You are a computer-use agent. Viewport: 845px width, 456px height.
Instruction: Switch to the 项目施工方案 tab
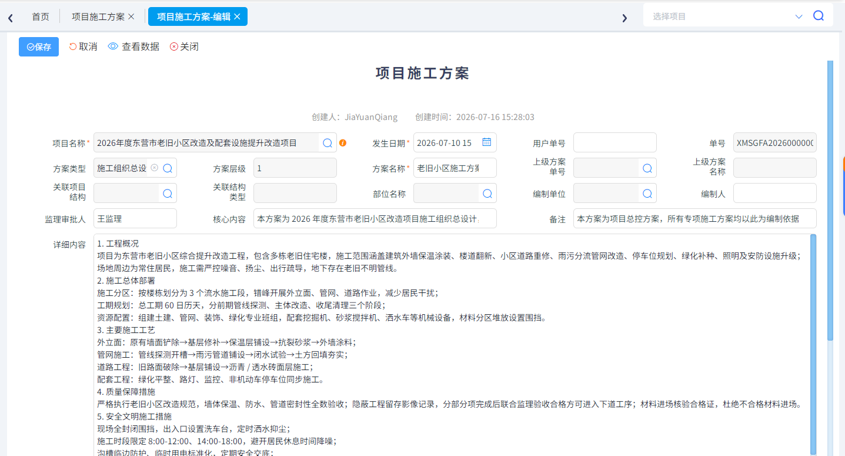[x=98, y=16]
